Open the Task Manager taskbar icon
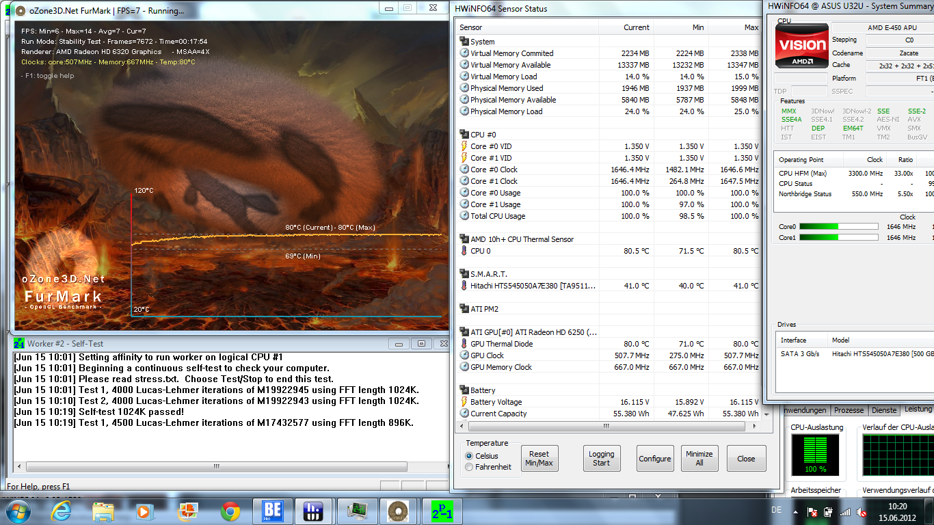The width and height of the screenshot is (934, 525). [x=358, y=511]
